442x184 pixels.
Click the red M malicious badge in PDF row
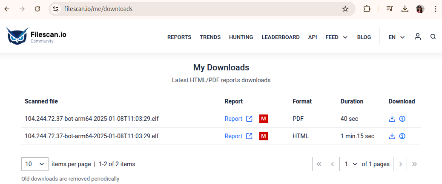[264, 119]
